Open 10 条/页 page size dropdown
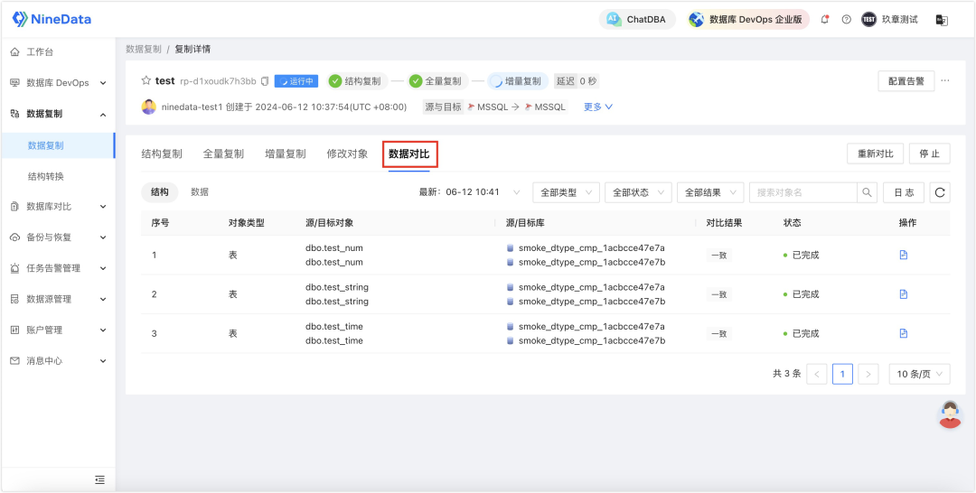The height and width of the screenshot is (493, 976). click(x=919, y=374)
